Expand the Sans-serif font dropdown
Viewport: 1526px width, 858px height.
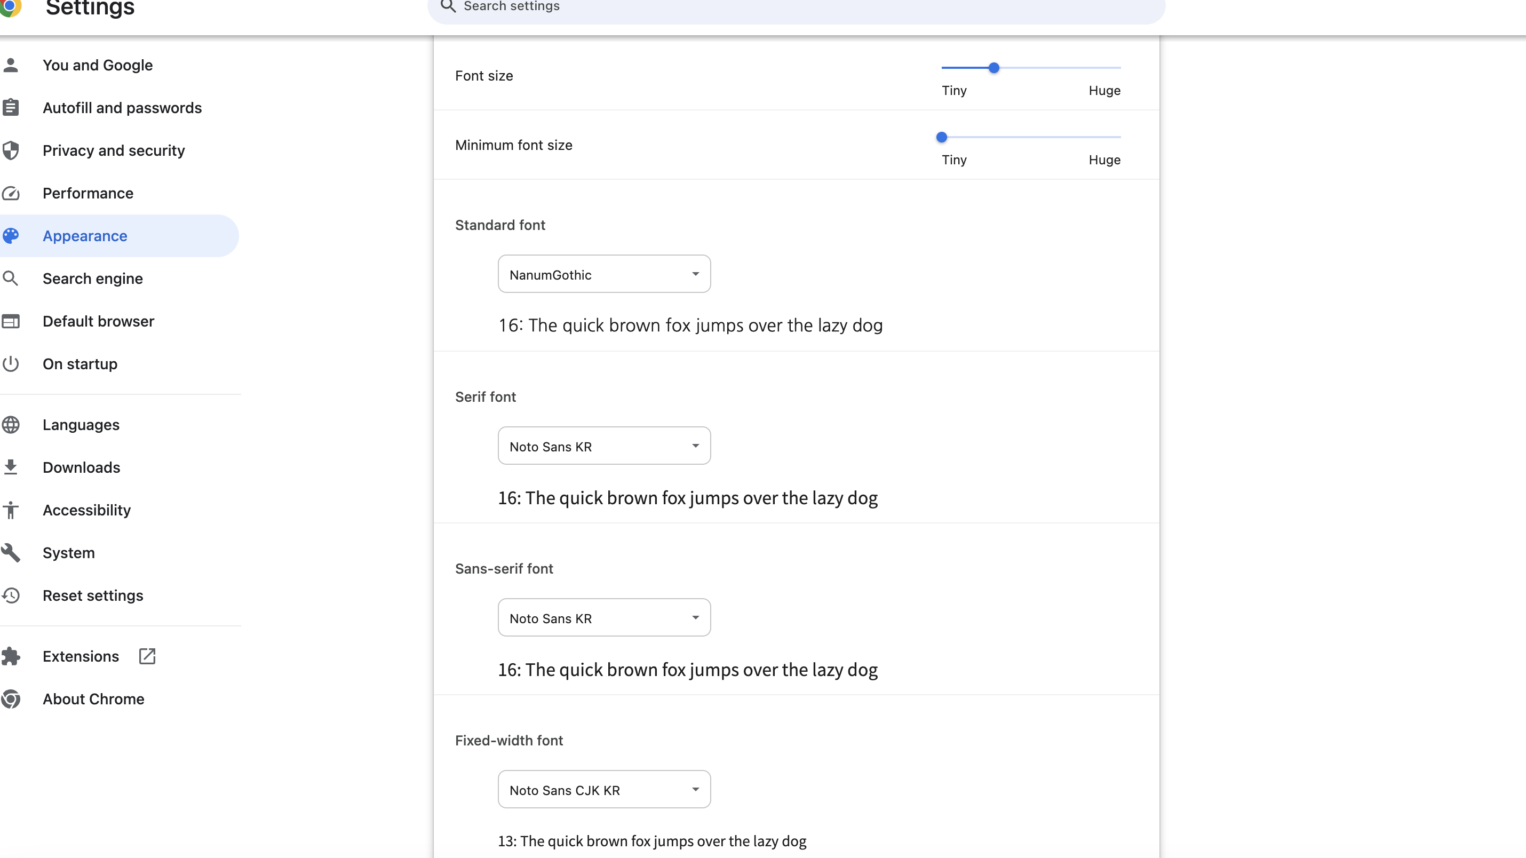point(603,618)
